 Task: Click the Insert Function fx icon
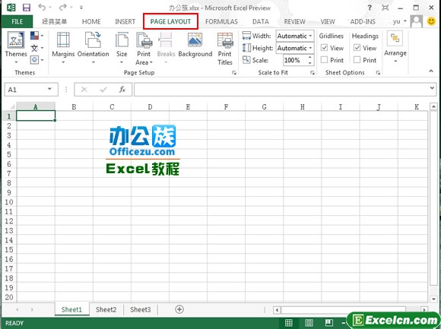[122, 90]
